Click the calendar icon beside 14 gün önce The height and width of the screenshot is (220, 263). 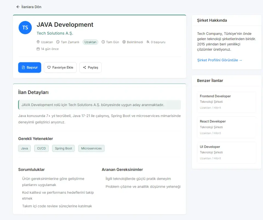click(x=38, y=49)
